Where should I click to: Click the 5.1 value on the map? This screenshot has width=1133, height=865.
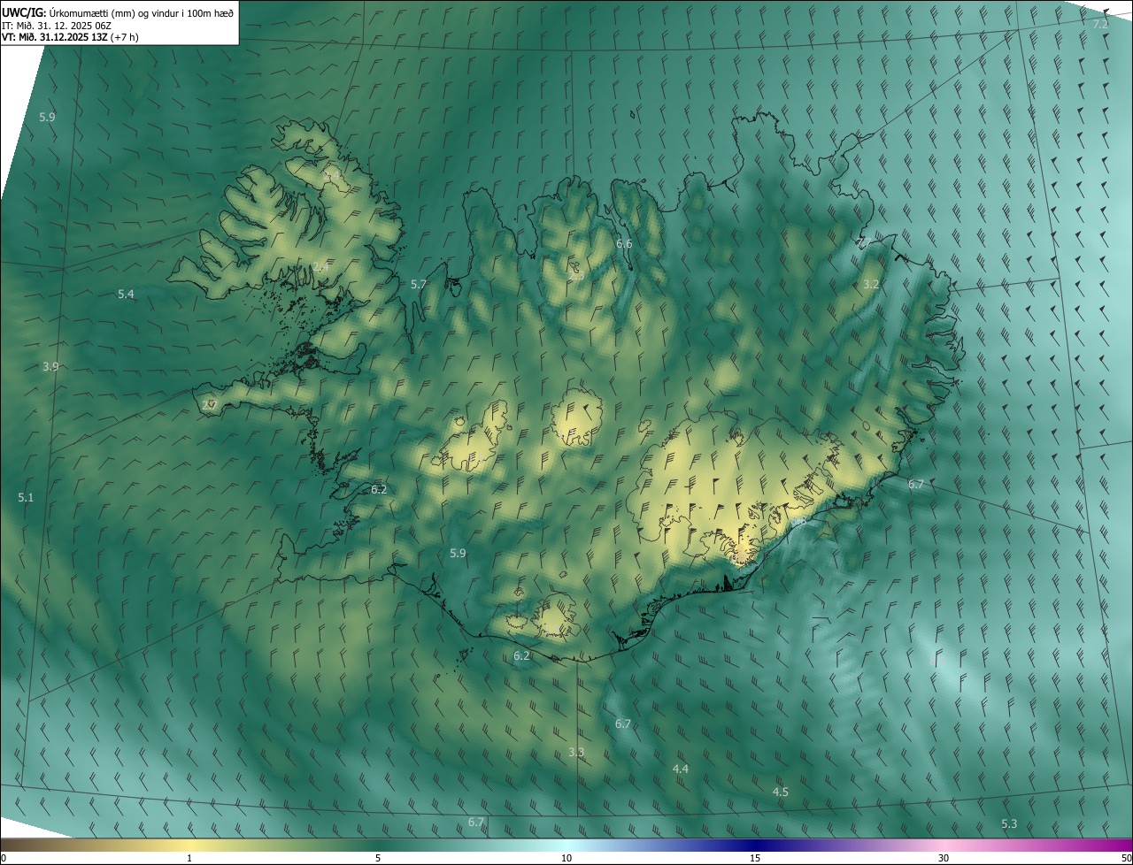(26, 498)
